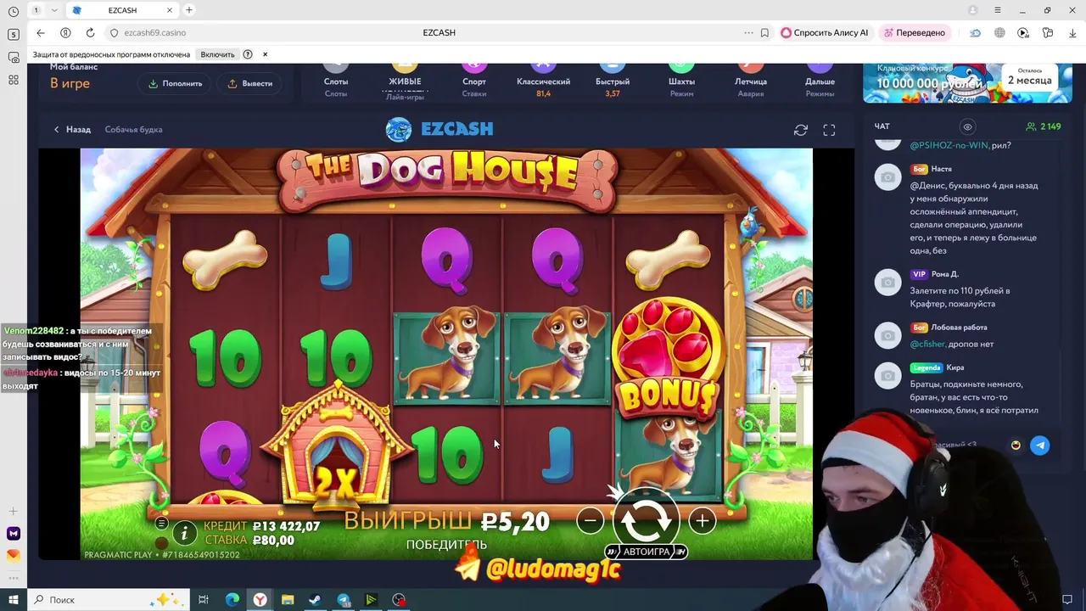Click site protection shield icon
This screenshot has width=1086, height=611.
[114, 32]
